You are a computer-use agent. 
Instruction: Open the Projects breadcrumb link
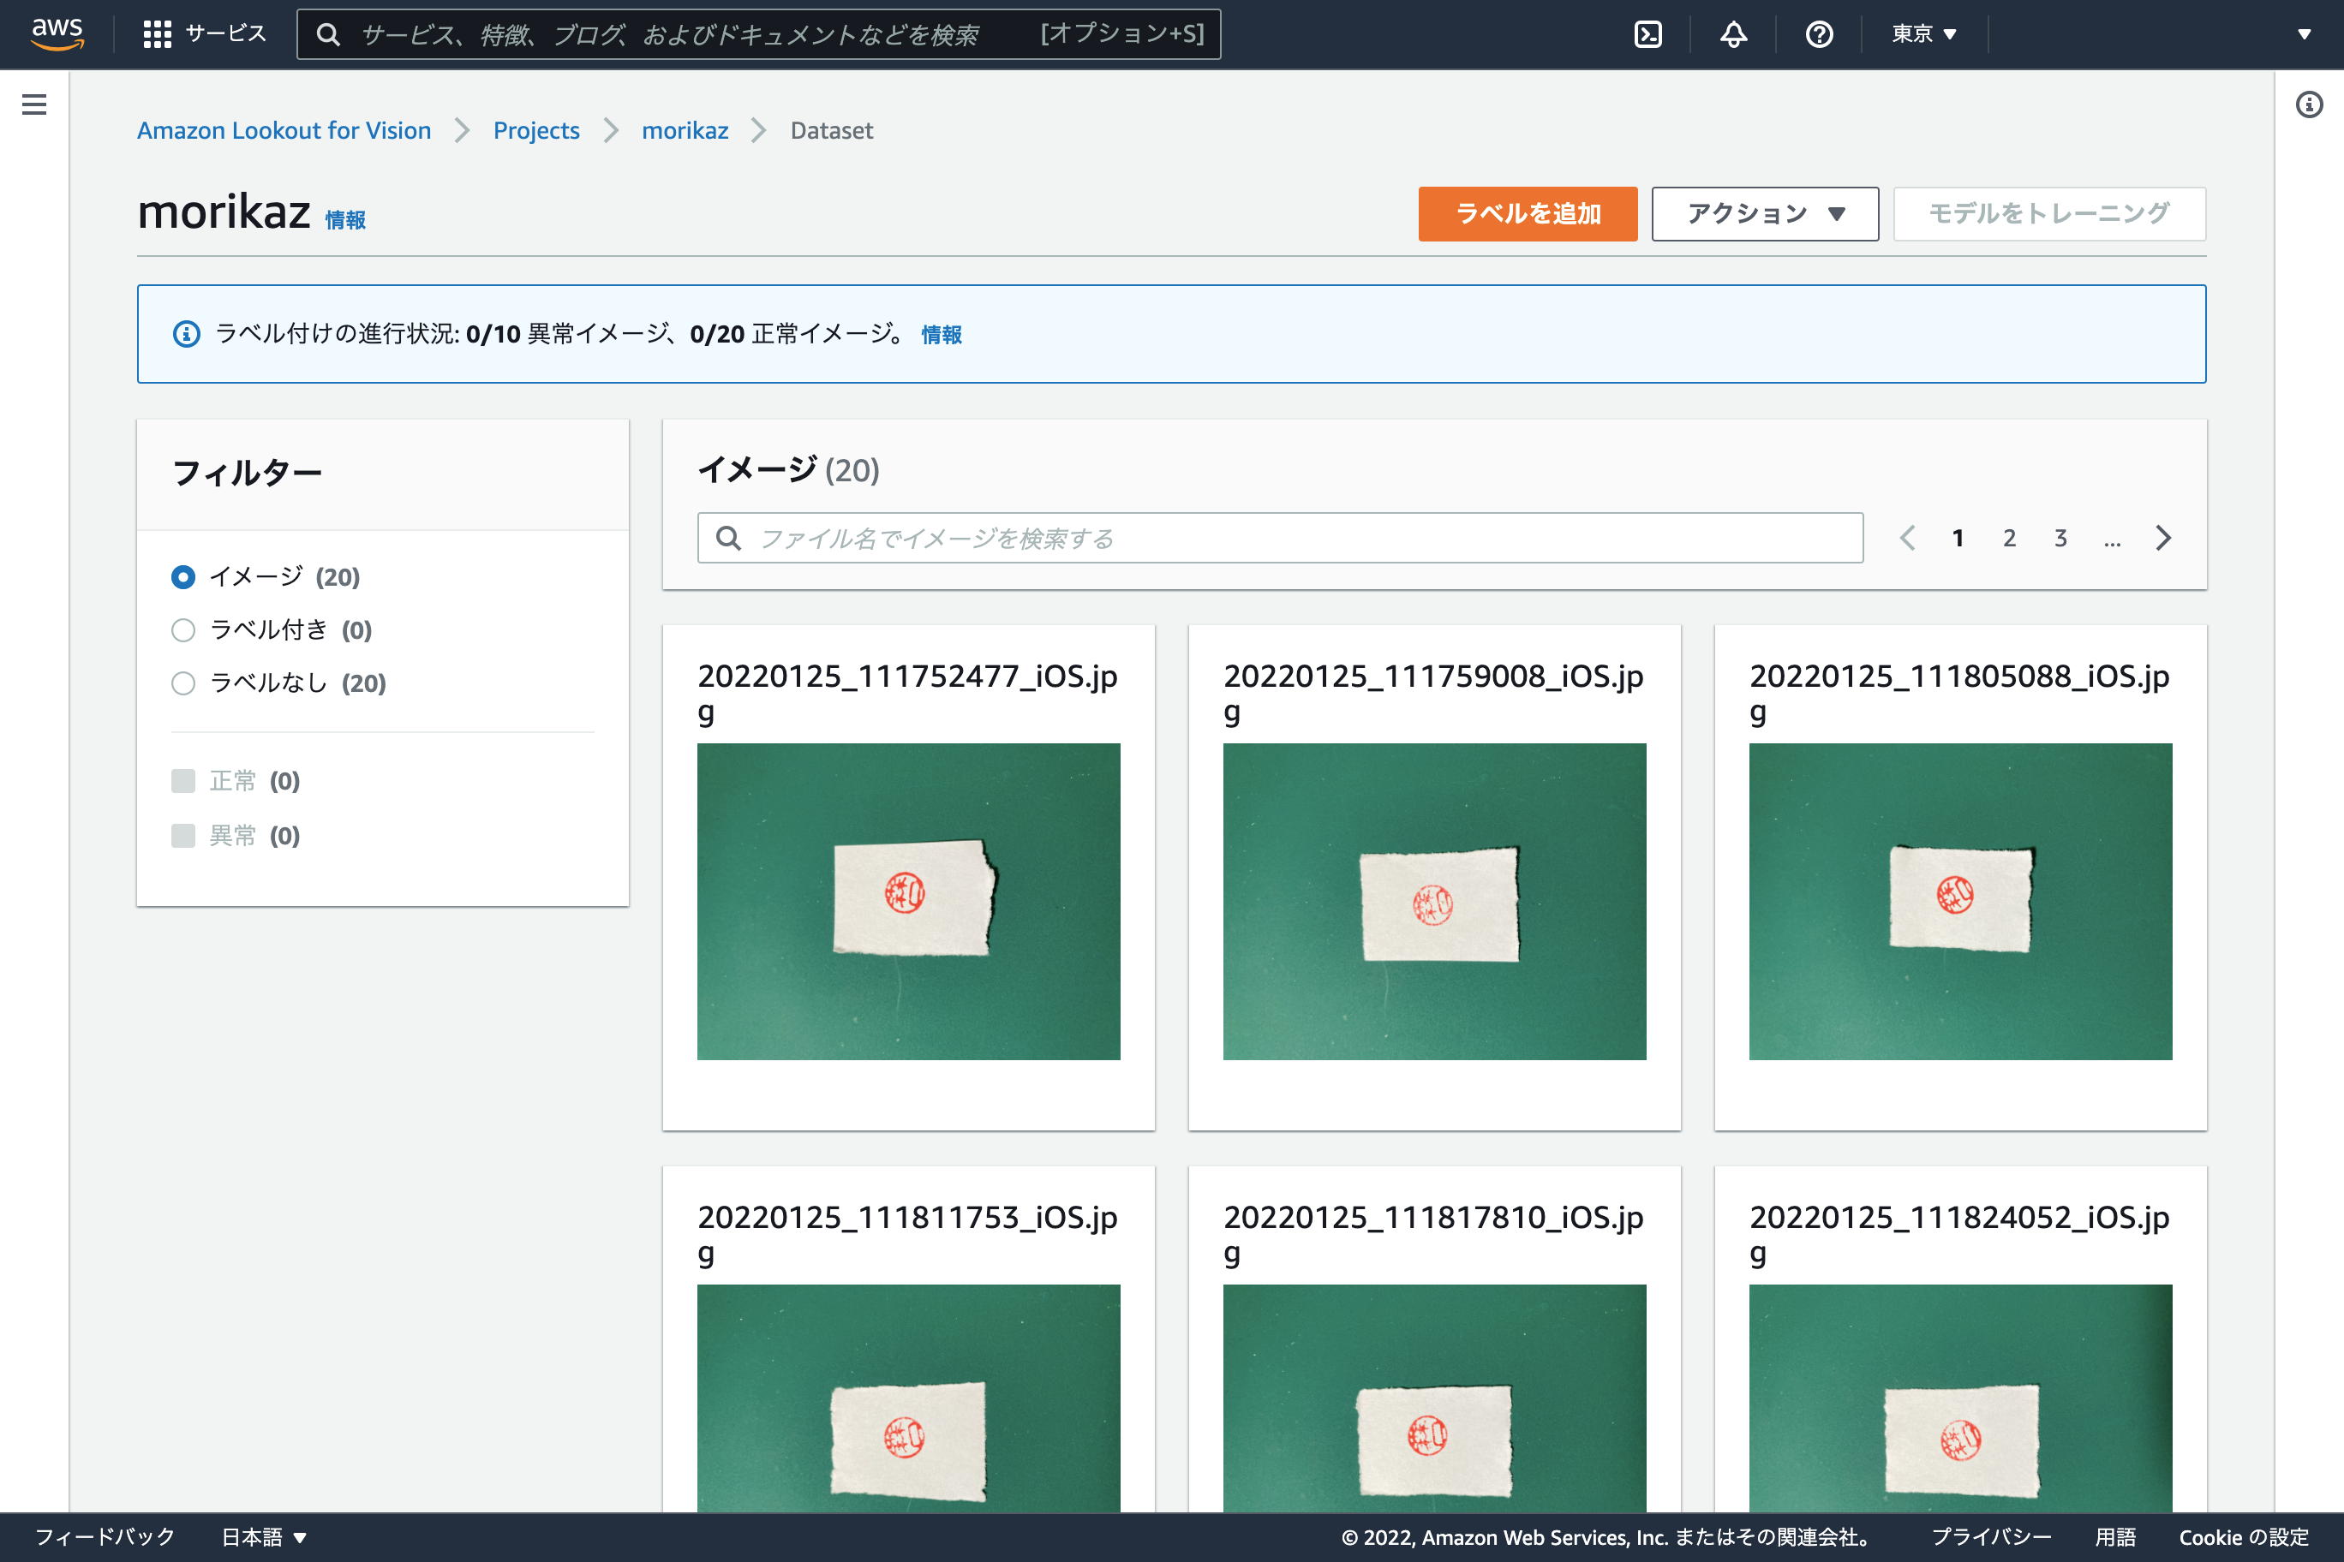pyautogui.click(x=536, y=130)
